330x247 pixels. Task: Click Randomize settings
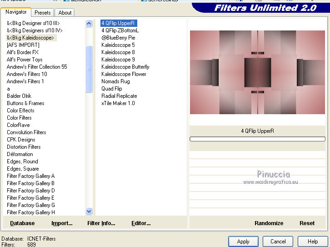pos(269,223)
